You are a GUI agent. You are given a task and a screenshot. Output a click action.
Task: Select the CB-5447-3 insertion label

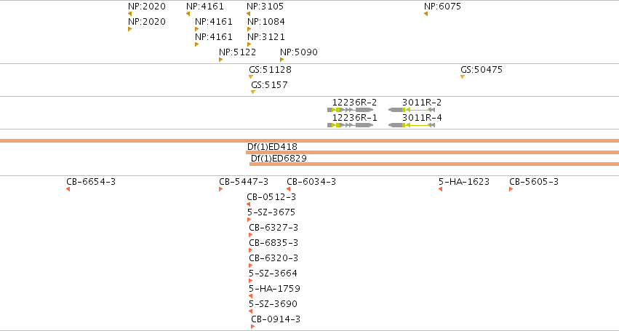coord(244,182)
